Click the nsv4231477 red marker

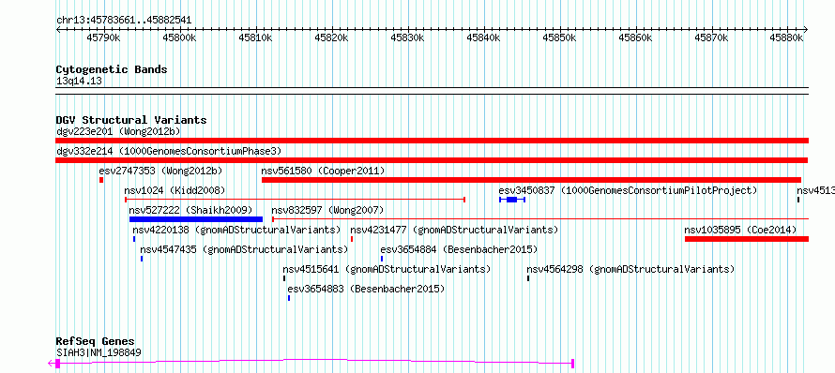tap(352, 239)
